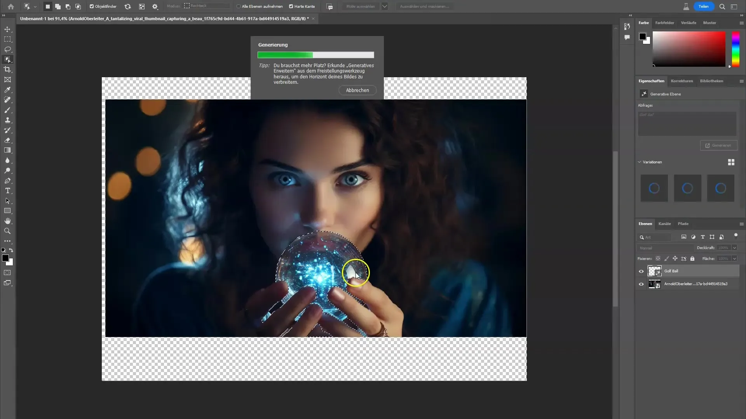
Task: Select New Selection mode button
Action: coord(48,7)
